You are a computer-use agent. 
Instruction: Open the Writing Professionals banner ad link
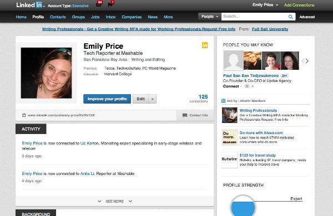[139, 29]
